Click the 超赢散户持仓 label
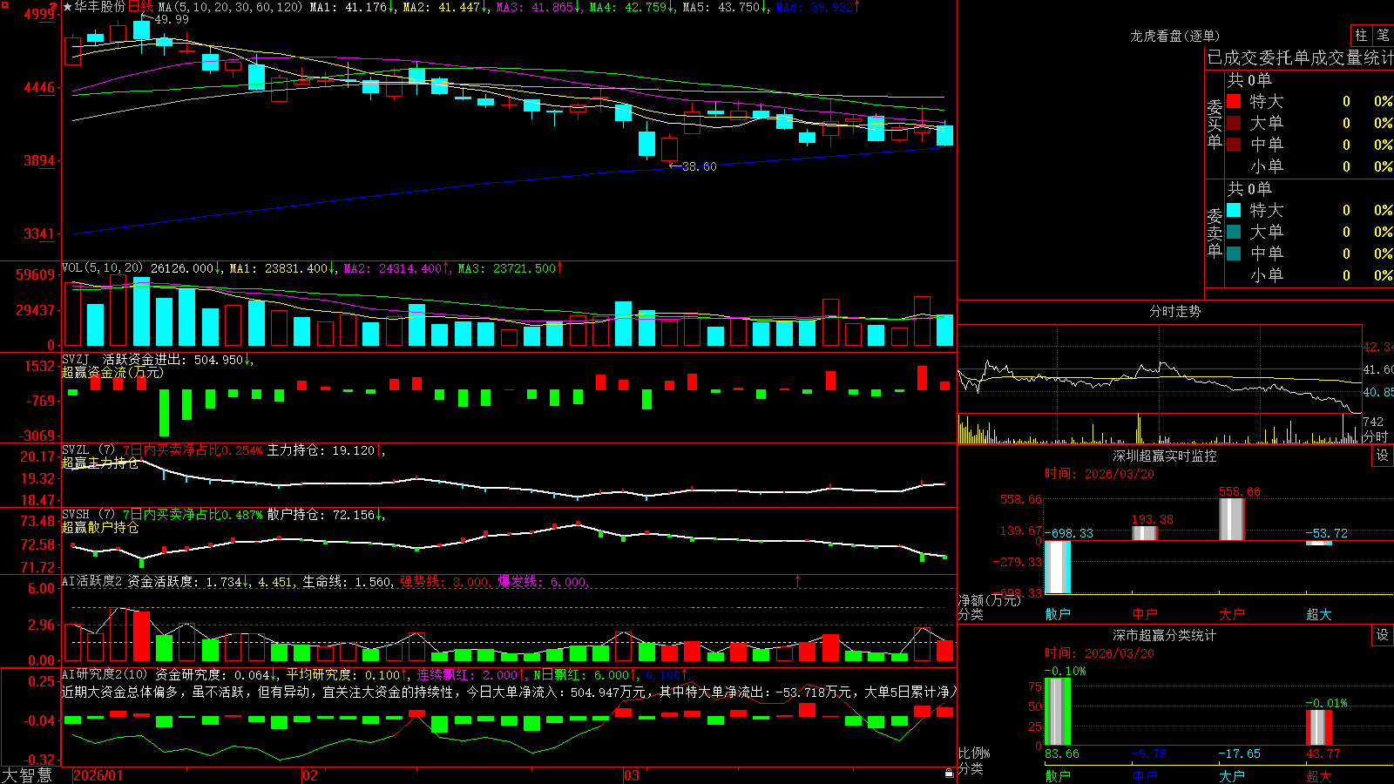1394x784 pixels. click(100, 527)
